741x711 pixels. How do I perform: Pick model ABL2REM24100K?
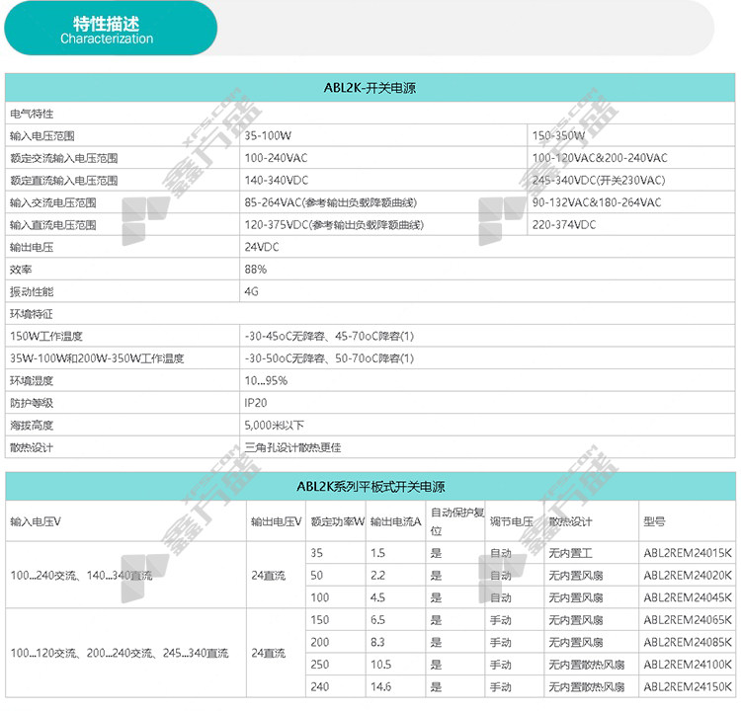[x=688, y=665]
